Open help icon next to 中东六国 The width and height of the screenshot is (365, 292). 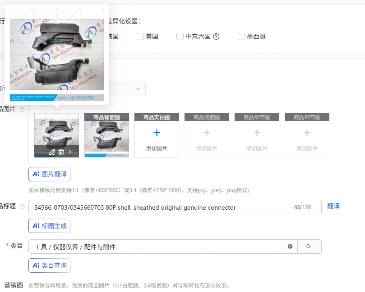coord(216,36)
